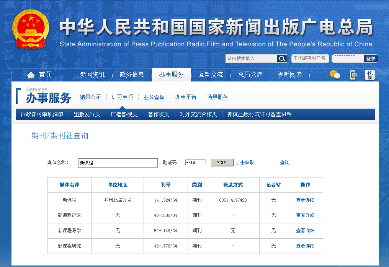Screen dimensions: 389x267
Task: Click the site search magnifier icon
Action: point(282,59)
